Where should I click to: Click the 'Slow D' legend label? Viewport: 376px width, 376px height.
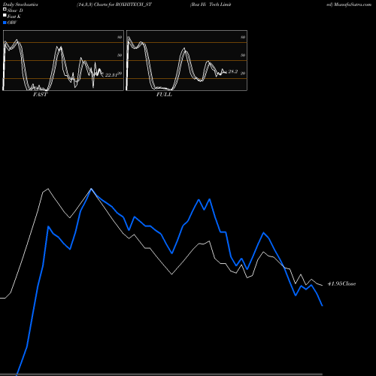15,11
